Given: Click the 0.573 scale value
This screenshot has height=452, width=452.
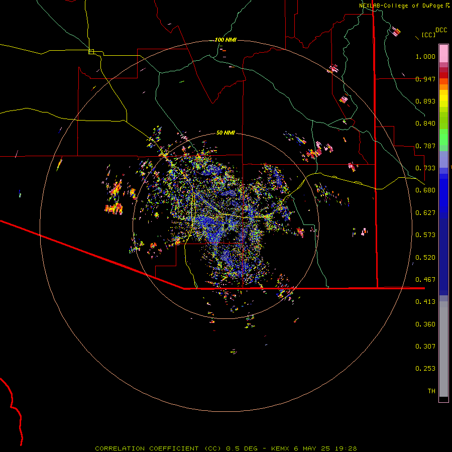Looking at the screenshot, I should [x=425, y=235].
